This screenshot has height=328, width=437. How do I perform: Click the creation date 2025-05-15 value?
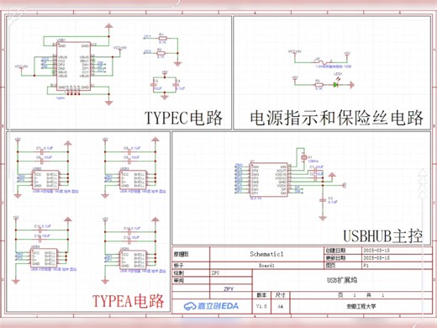[x=376, y=250]
